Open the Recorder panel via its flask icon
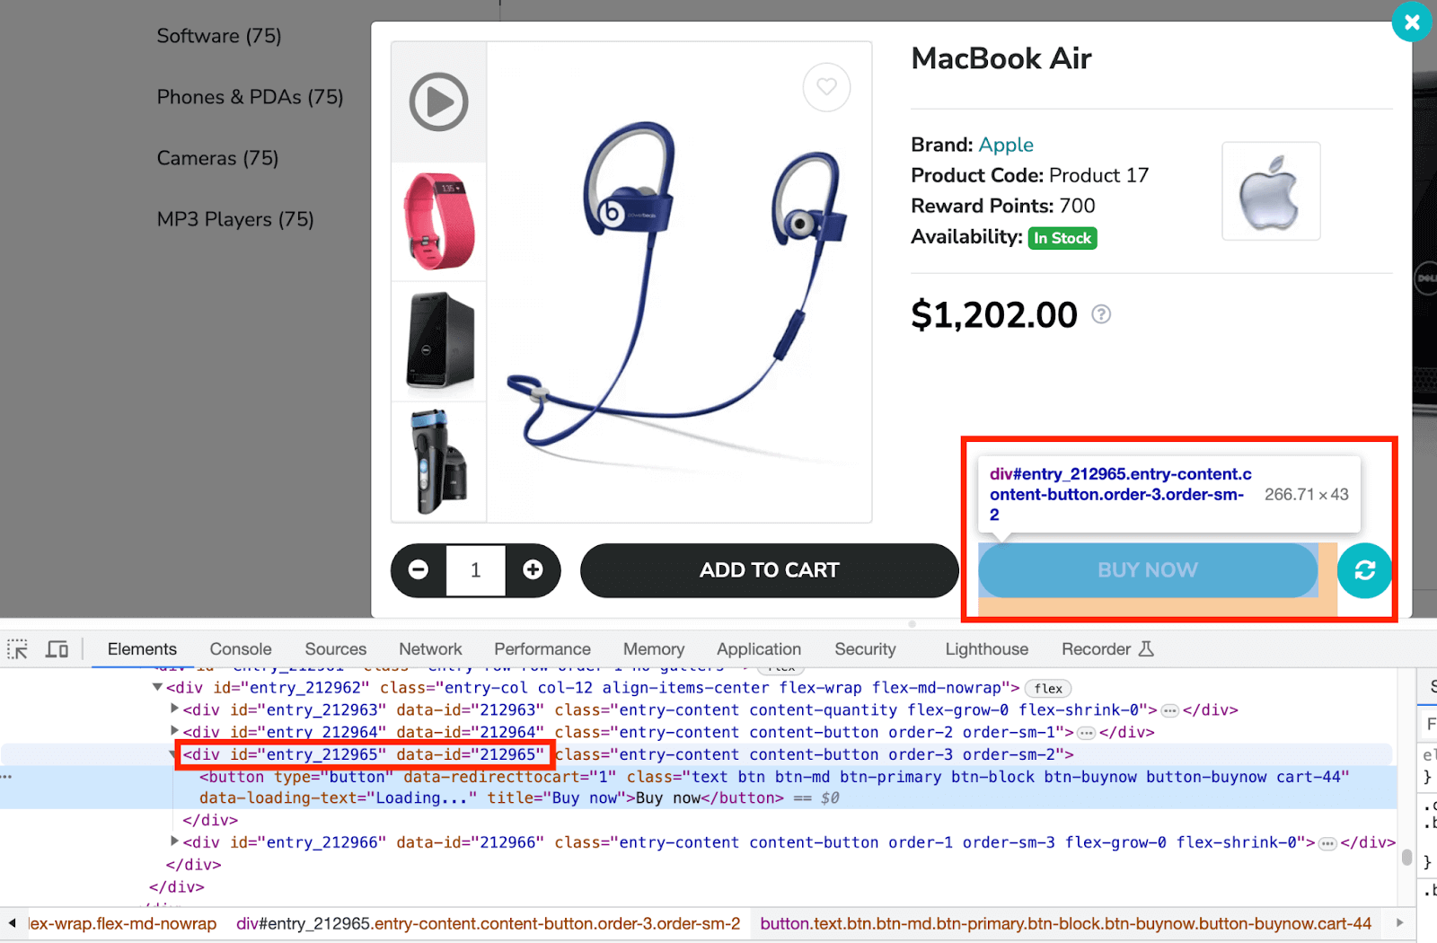 tap(1146, 648)
